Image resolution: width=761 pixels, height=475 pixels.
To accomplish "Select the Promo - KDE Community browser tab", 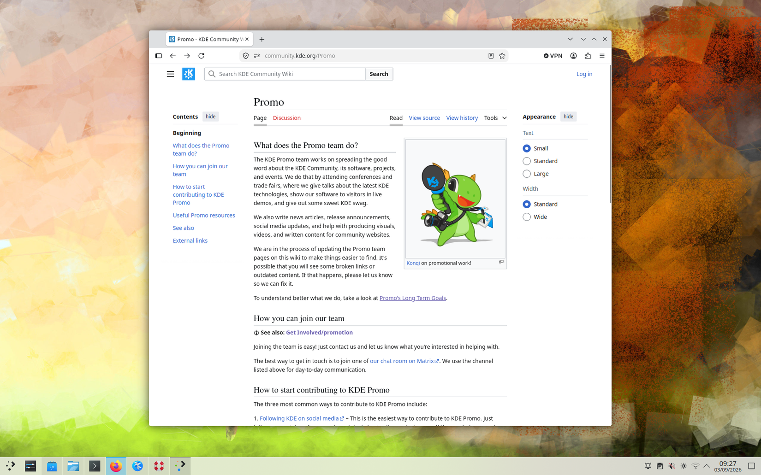I will (209, 39).
